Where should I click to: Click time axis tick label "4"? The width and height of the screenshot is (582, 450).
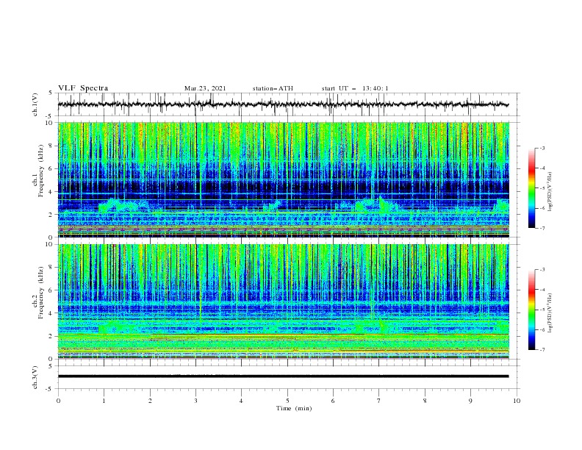[241, 401]
